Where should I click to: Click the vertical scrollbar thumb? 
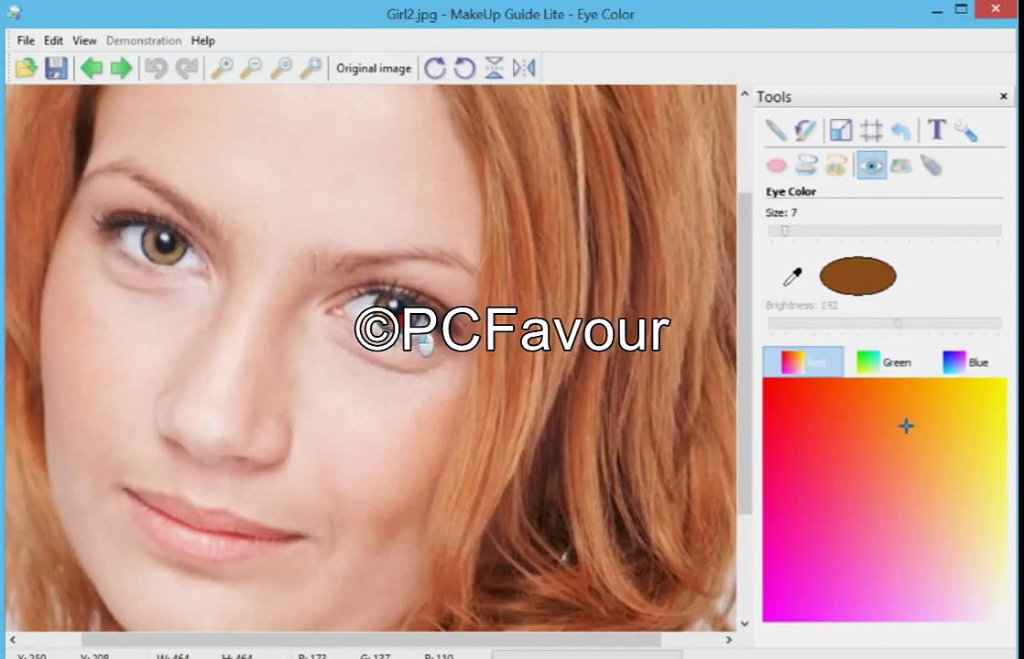(x=745, y=354)
